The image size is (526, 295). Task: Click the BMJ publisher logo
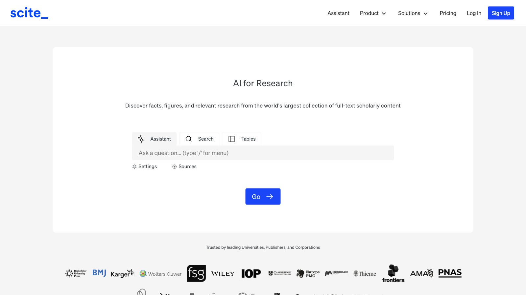(99, 273)
